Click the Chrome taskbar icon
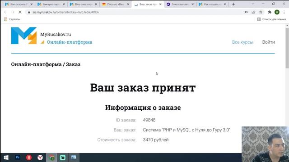Screen dimensions: 289x162 51,157
